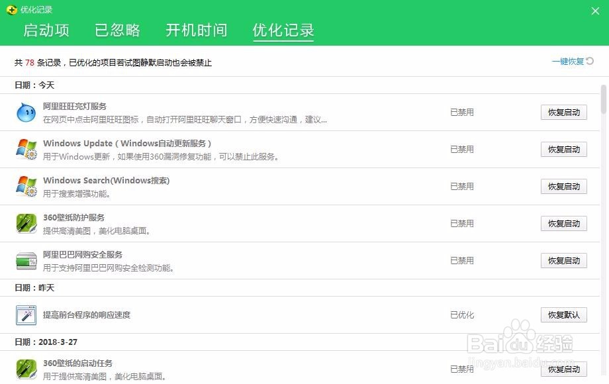Click the 阿里巴巴网购安全服务 title text
This screenshot has width=609, height=384.
click(83, 255)
